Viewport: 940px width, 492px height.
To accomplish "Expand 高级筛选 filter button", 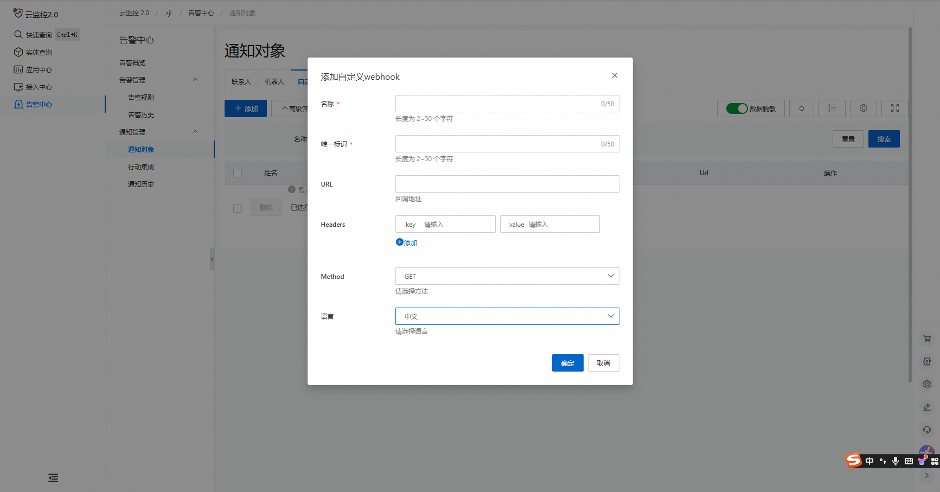I will tap(290, 108).
